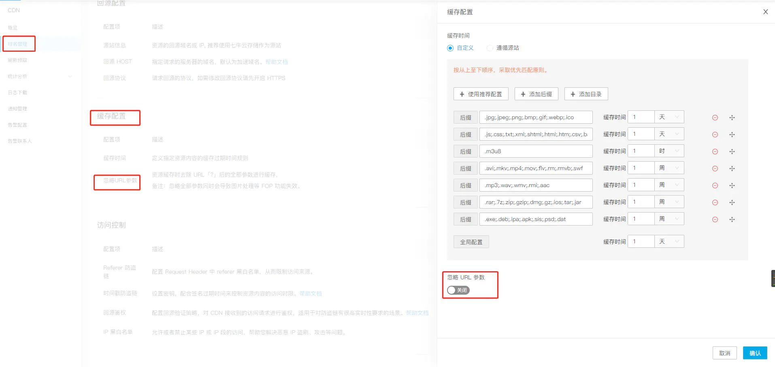Remove the .m3u8 suffix cache rule
Viewport: 775px width, 367px height.
pos(715,152)
